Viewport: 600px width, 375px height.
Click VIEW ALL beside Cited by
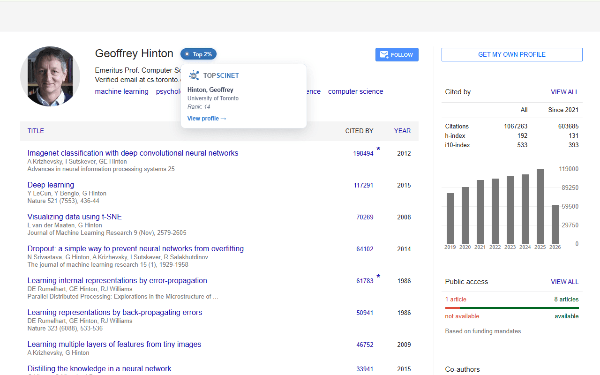564,92
